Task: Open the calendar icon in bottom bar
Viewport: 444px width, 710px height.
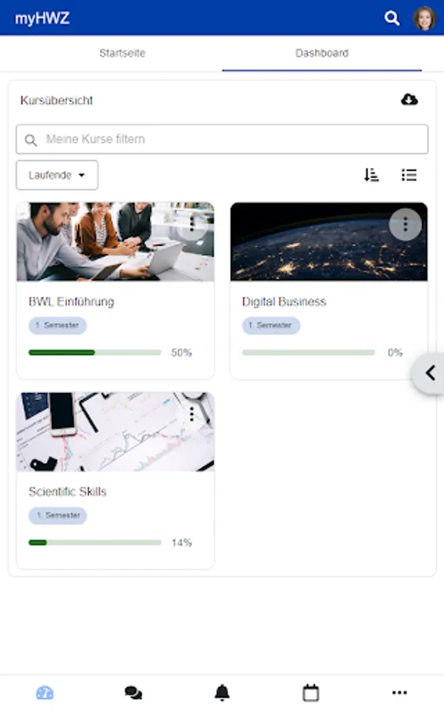Action: [x=311, y=693]
